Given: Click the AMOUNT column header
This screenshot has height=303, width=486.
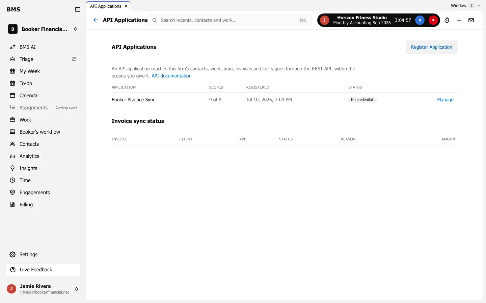Looking at the screenshot, I should click(449, 139).
